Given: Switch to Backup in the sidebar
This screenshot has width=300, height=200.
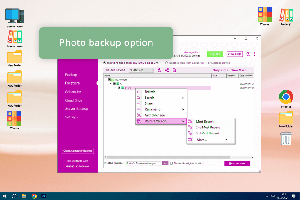Looking at the screenshot, I should (71, 75).
